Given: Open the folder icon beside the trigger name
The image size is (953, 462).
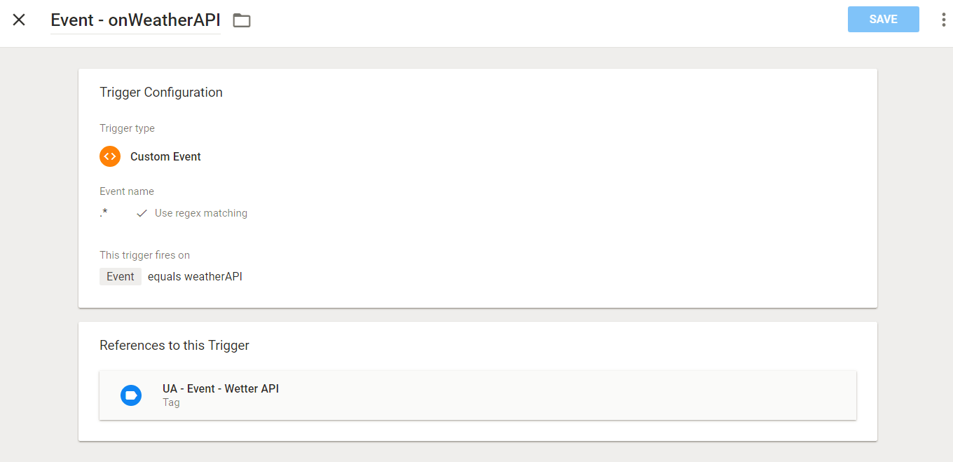Looking at the screenshot, I should [242, 20].
